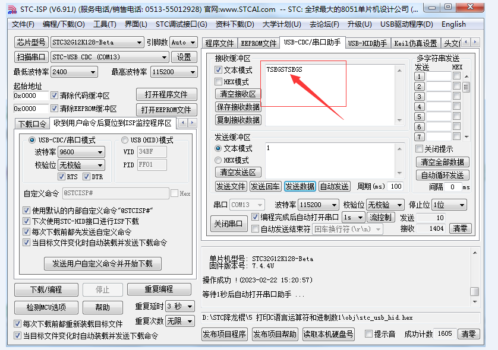Screen dimensions: 498x350
Task: Enable 提示音 checkbox
Action: (368, 333)
